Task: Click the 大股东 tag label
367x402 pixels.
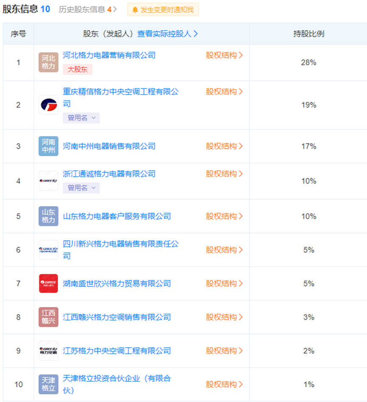Action: click(x=77, y=70)
